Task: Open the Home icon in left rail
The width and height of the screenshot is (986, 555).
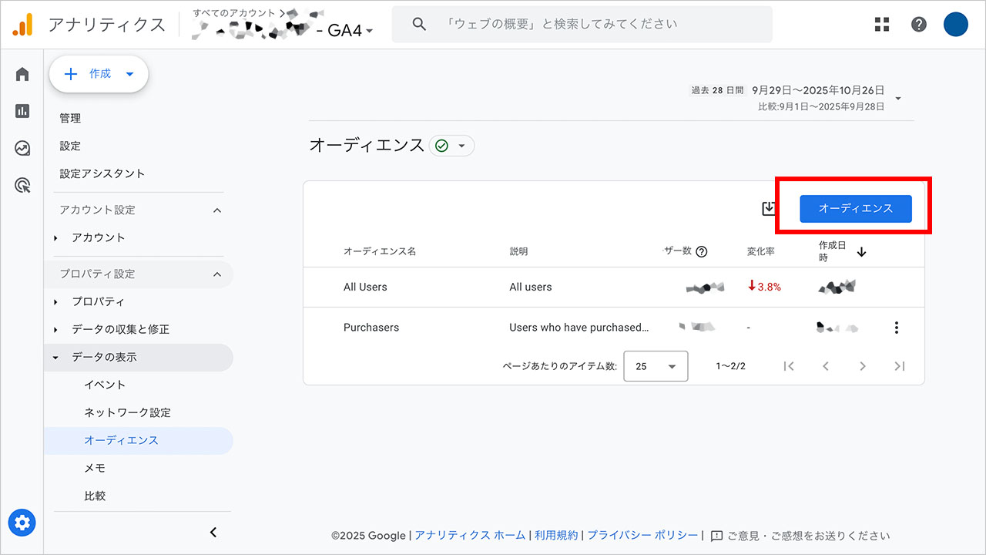Action: pos(22,74)
